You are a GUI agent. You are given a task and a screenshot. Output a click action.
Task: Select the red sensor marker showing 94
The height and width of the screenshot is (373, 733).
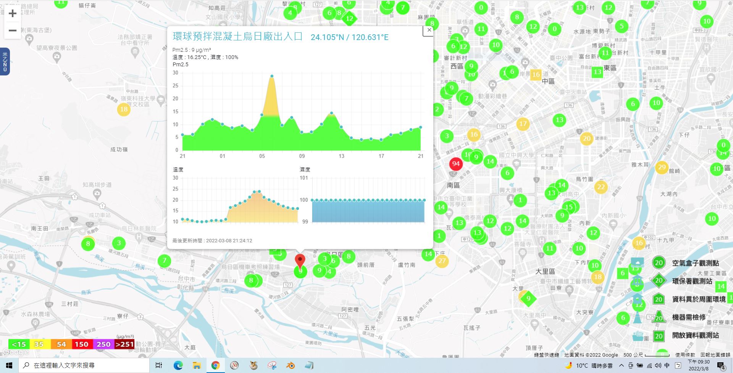(456, 164)
